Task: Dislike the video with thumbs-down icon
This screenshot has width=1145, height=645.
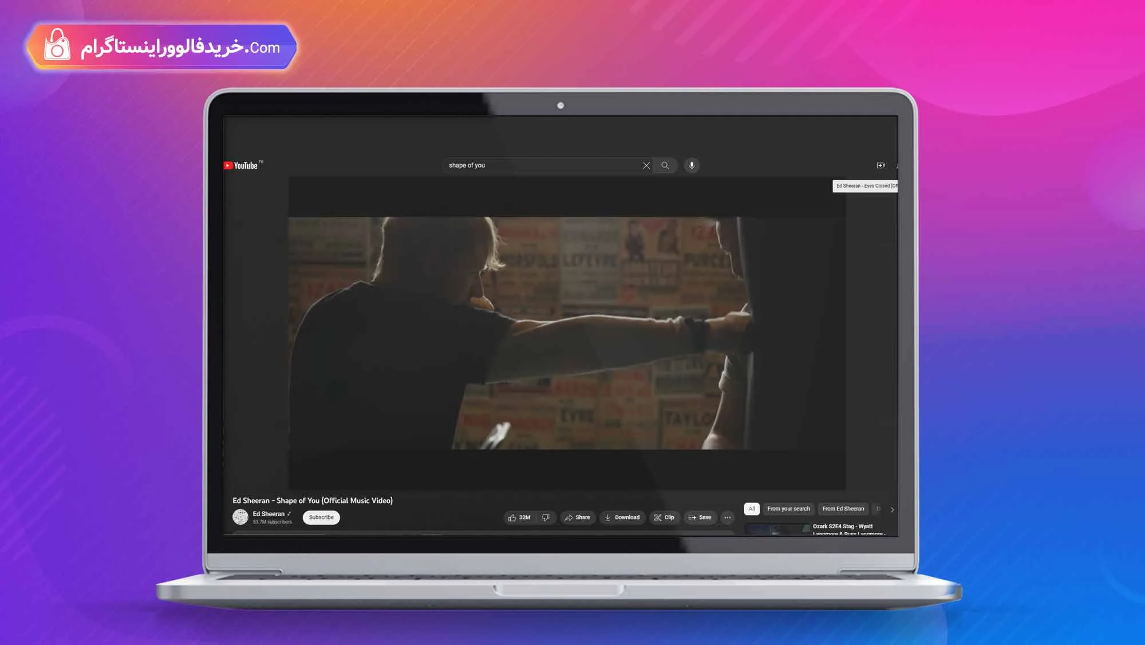Action: pyautogui.click(x=546, y=517)
